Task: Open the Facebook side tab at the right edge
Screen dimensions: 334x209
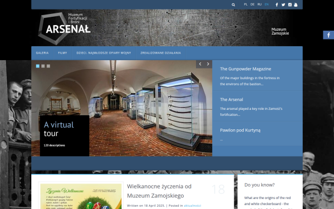Action: pos(328,35)
